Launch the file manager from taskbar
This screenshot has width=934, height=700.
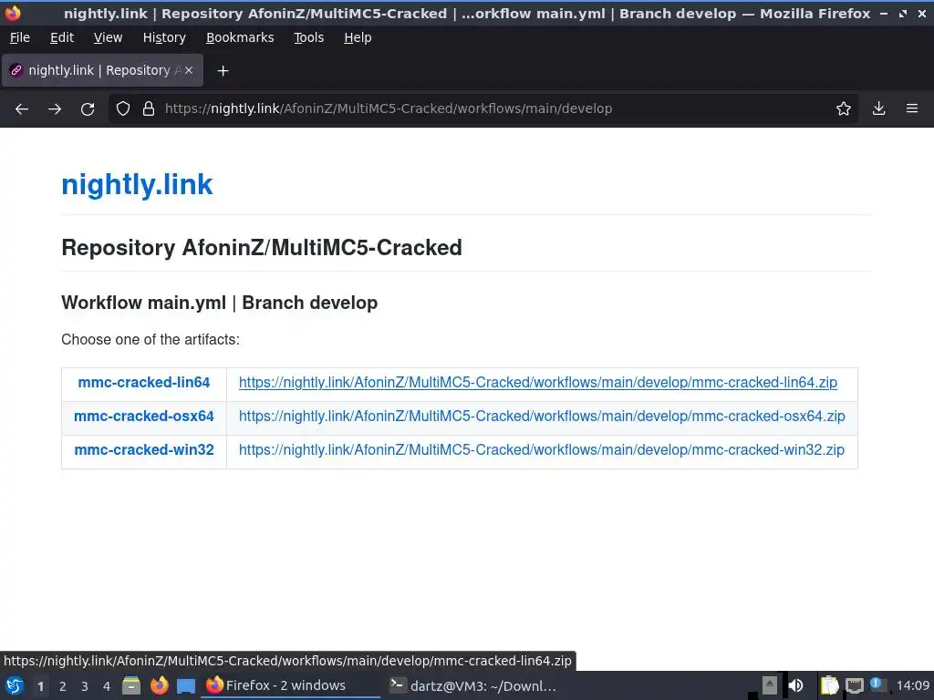pos(131,685)
